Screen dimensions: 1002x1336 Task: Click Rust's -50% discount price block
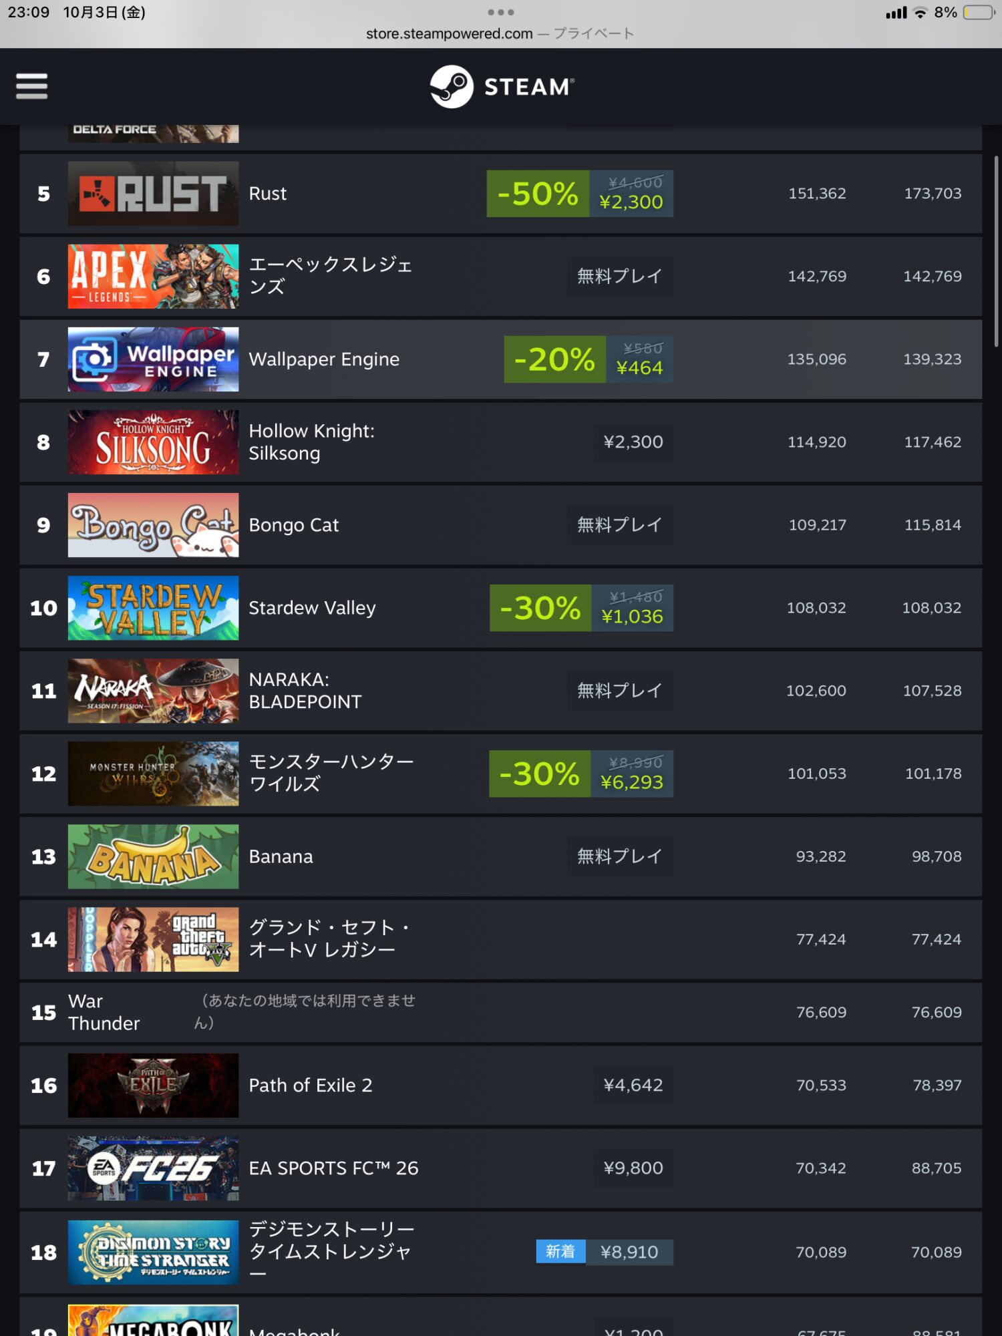click(x=580, y=194)
